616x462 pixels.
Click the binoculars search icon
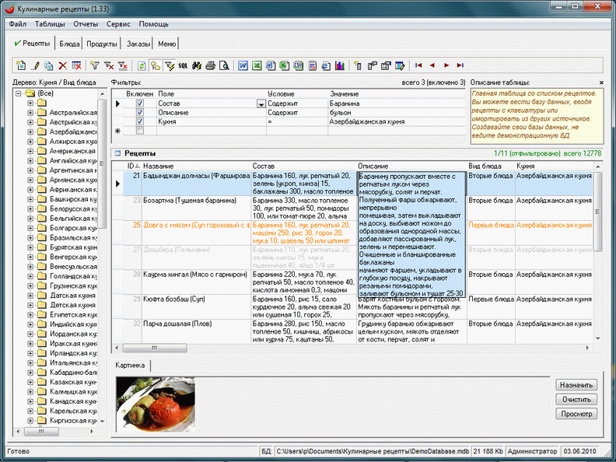[197, 66]
